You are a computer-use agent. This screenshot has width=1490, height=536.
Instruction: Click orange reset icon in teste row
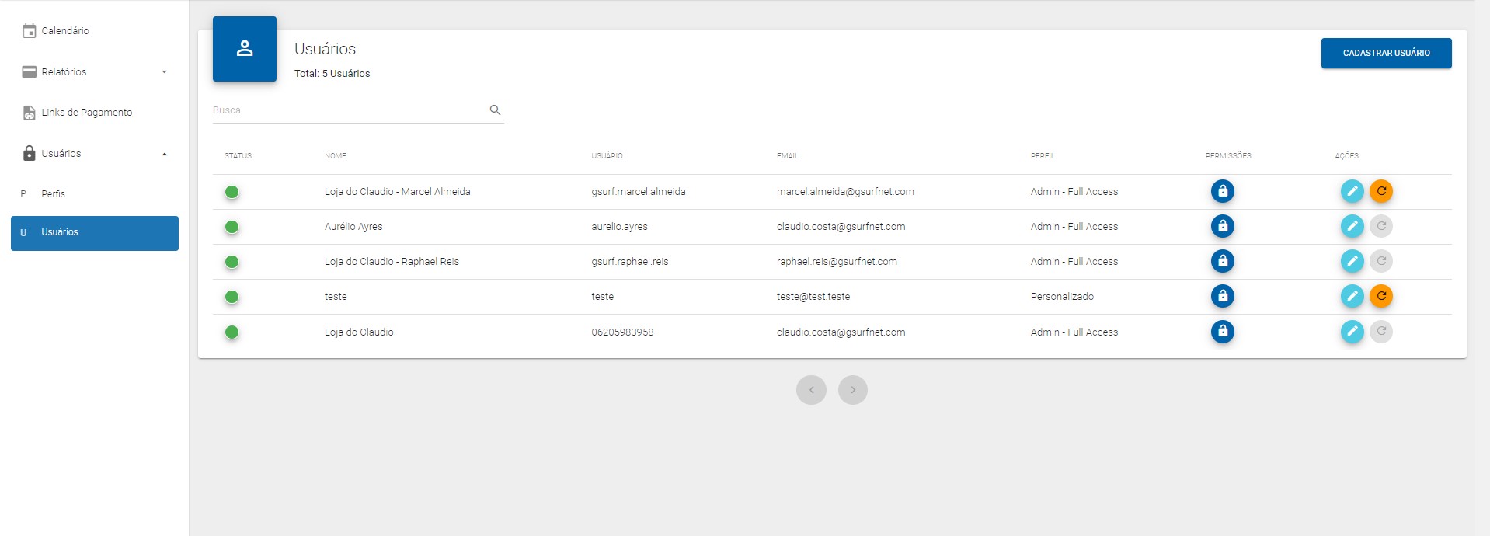1380,296
